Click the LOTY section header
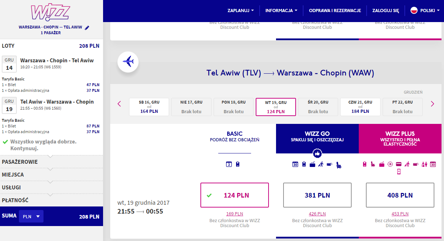 click(51, 46)
